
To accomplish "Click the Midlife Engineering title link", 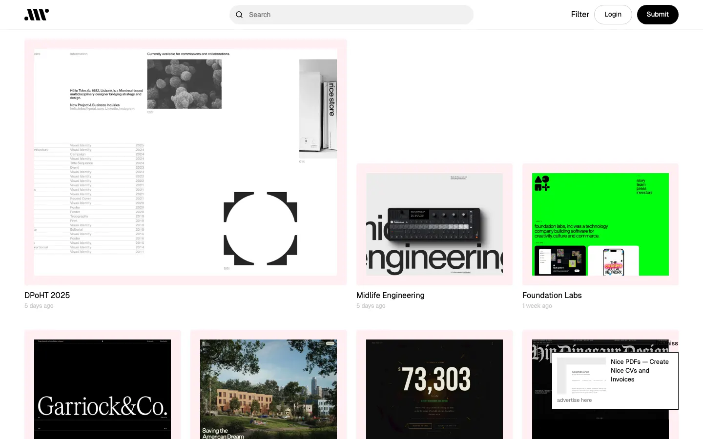I will tap(390, 295).
